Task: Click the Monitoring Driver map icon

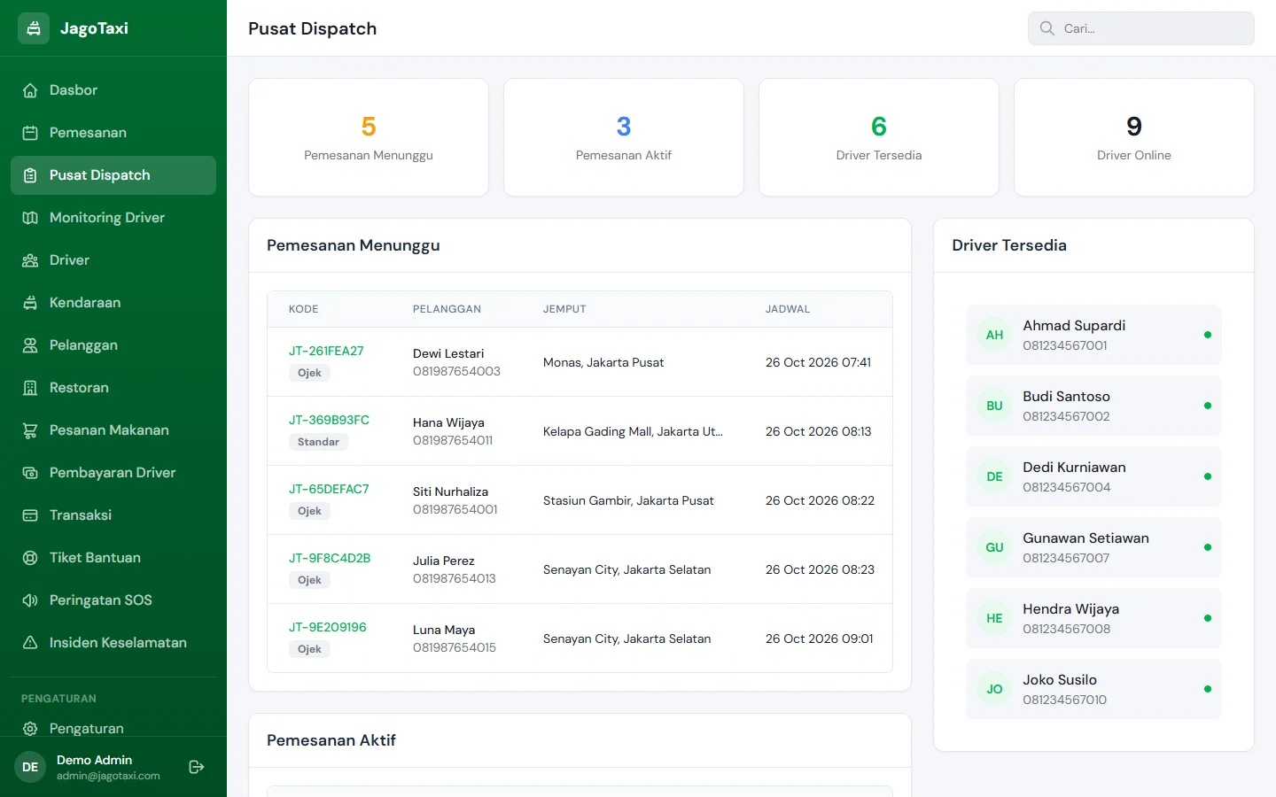Action: coord(30,218)
